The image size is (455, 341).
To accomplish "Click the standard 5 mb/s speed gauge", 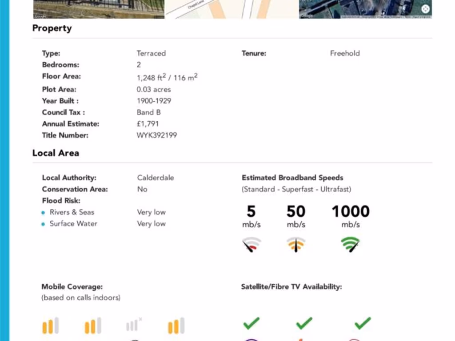I will coord(251,245).
